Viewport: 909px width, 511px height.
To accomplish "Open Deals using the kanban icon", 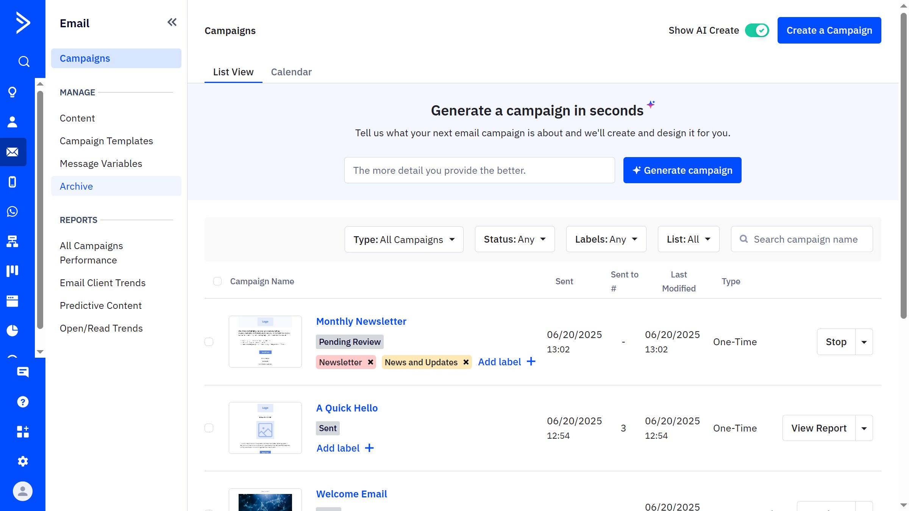I will pyautogui.click(x=12, y=270).
